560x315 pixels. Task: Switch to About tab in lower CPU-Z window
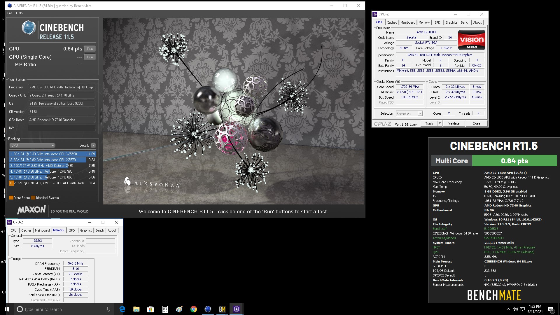(x=112, y=230)
